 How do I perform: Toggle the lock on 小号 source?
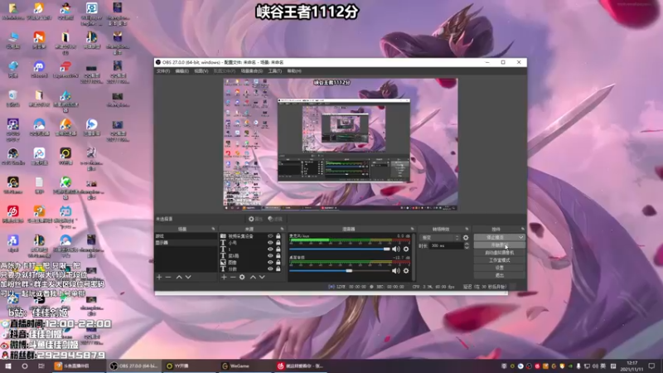tap(278, 243)
